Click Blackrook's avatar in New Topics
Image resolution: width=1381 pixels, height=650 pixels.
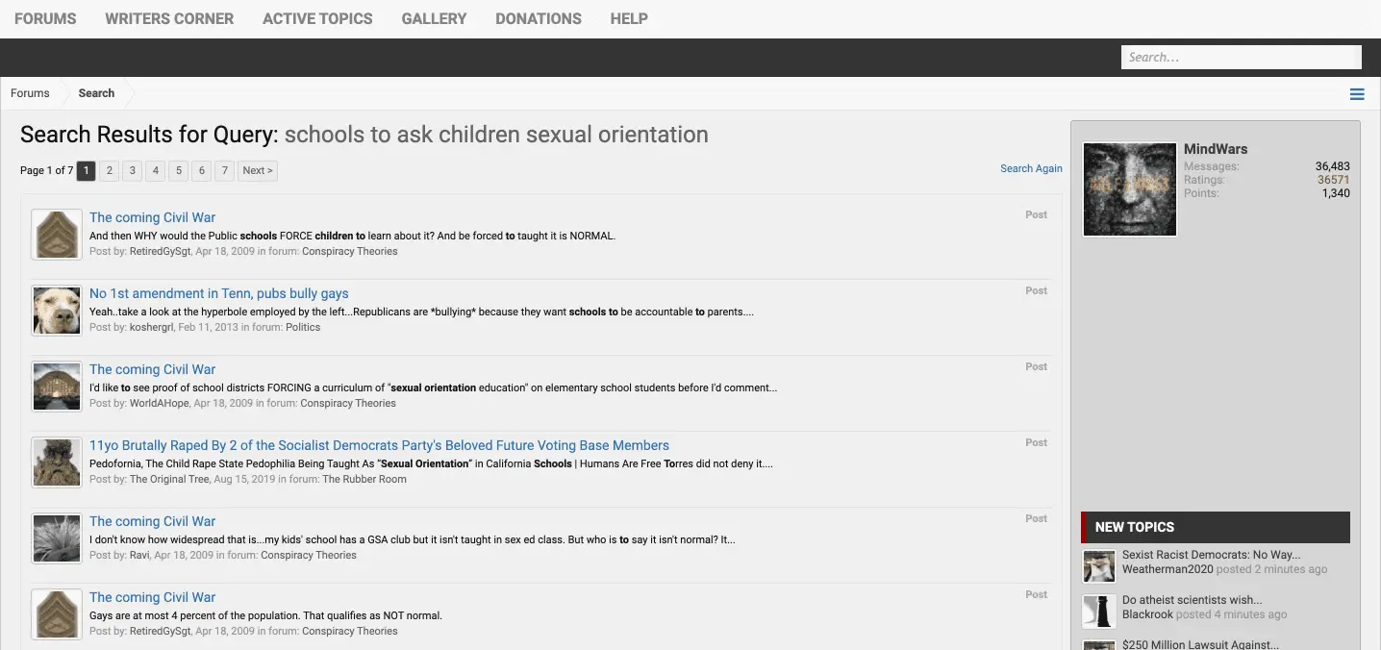pos(1099,612)
